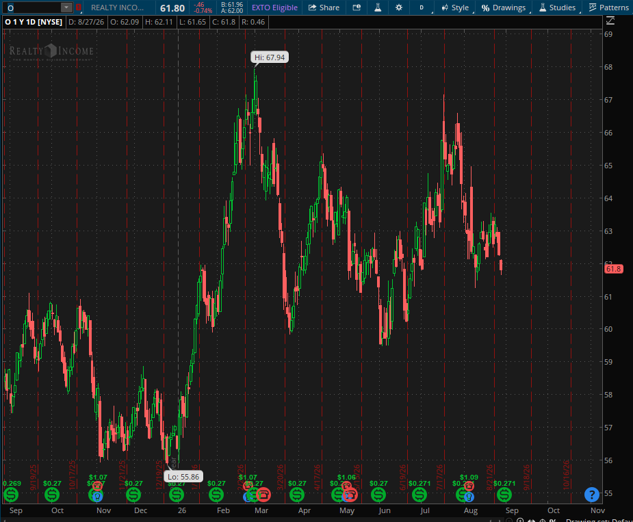633x522 pixels.
Task: Open the Style menu
Action: point(455,8)
